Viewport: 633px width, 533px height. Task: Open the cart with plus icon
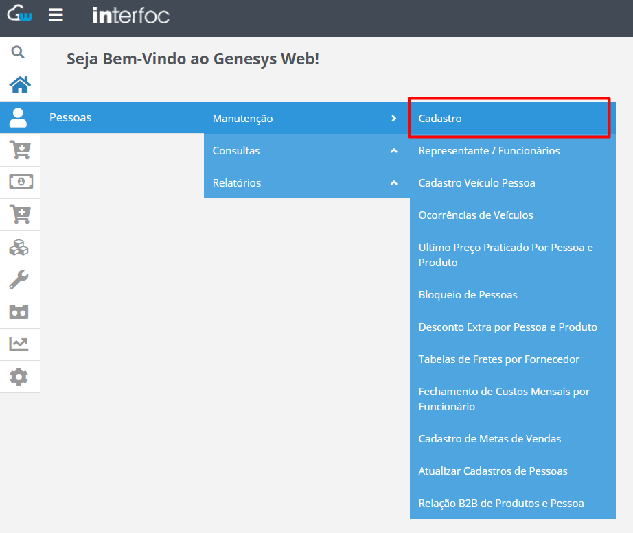[x=20, y=214]
